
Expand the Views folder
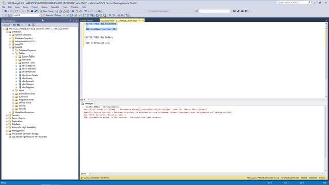tap(13, 90)
